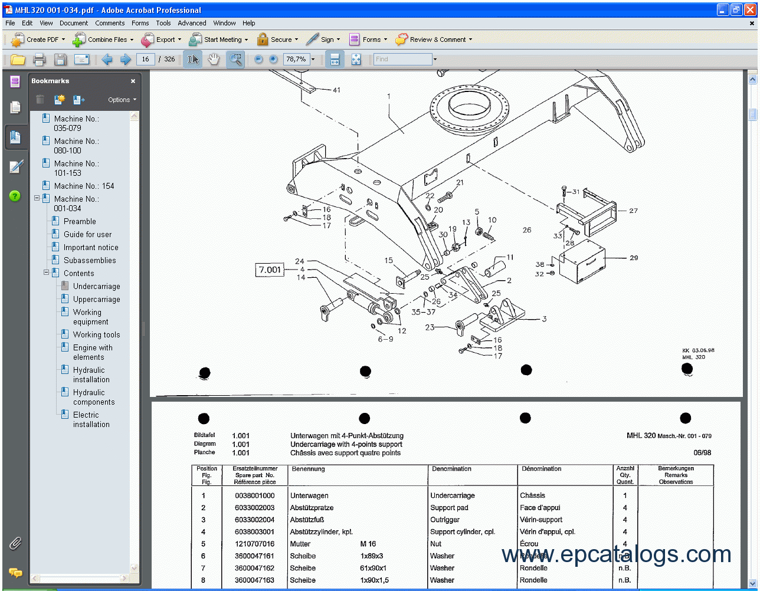Click the Expand Current Bookmark icon
Screen dimensions: 760x591
pyautogui.click(x=79, y=100)
